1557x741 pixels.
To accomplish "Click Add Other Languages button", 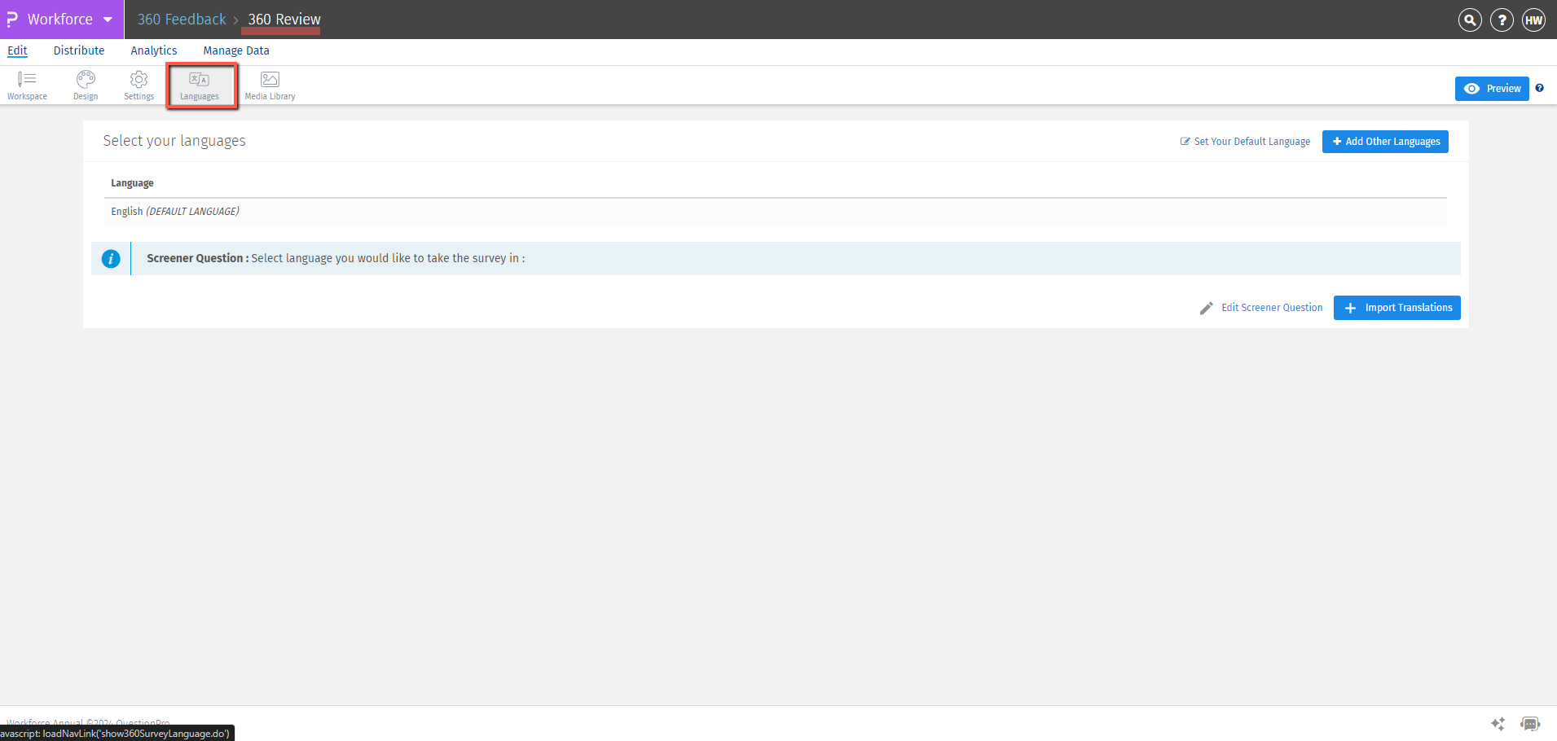I will coord(1384,141).
